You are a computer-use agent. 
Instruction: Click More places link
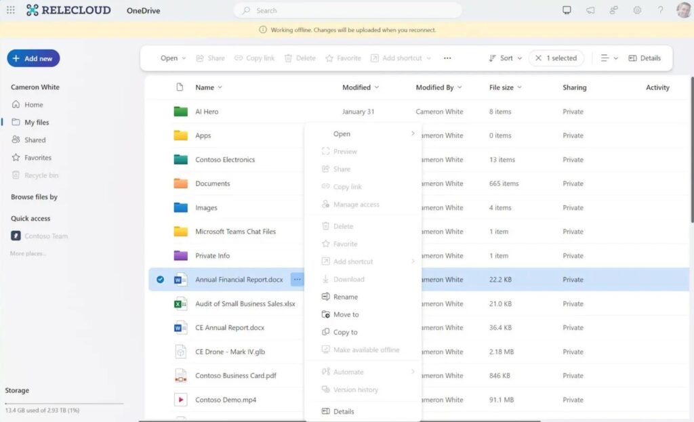[27, 253]
